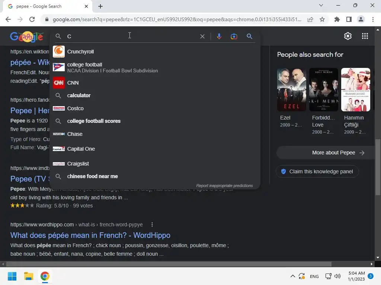Open the Google apps grid
This screenshot has height=285, width=381.
click(x=365, y=36)
